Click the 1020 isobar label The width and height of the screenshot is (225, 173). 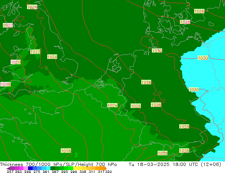tap(16, 62)
